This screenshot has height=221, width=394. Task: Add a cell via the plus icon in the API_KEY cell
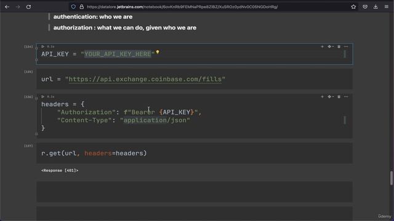[x=322, y=47]
